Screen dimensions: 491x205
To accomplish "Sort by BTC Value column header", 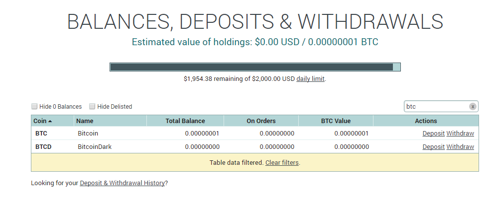I will (x=336, y=121).
